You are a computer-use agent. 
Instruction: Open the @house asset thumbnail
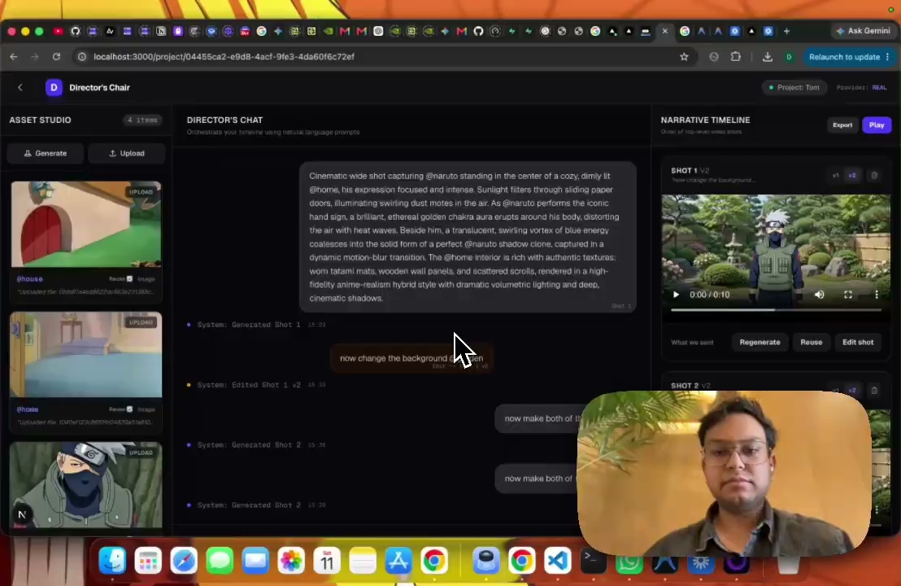[86, 225]
